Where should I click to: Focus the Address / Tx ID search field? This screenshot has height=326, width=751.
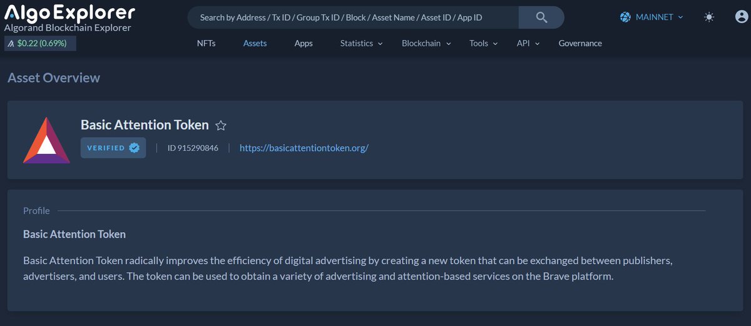[353, 18]
